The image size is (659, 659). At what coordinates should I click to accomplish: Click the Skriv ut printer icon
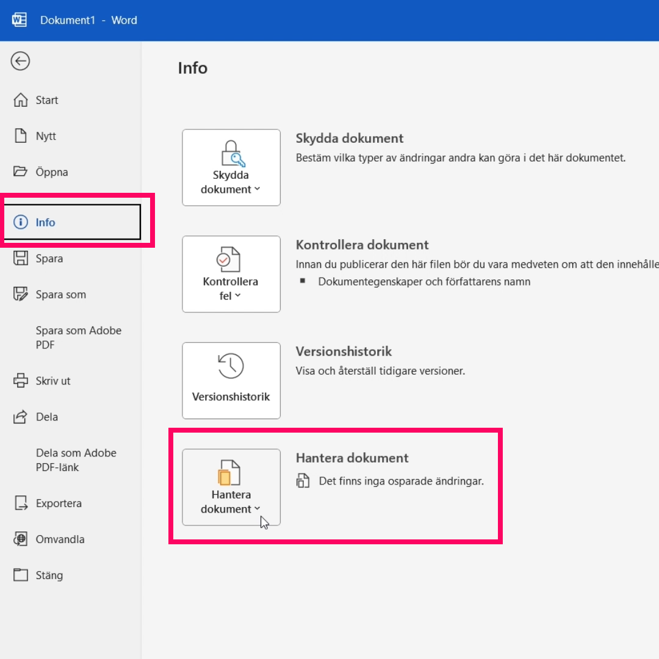[21, 381]
